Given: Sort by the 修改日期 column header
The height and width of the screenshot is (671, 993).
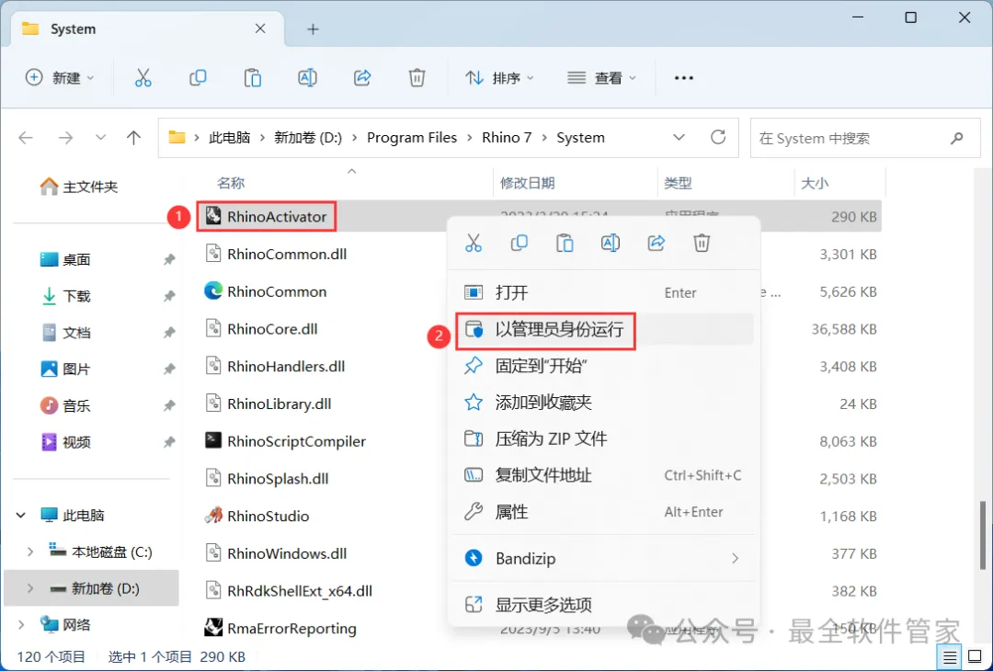Looking at the screenshot, I should (528, 183).
